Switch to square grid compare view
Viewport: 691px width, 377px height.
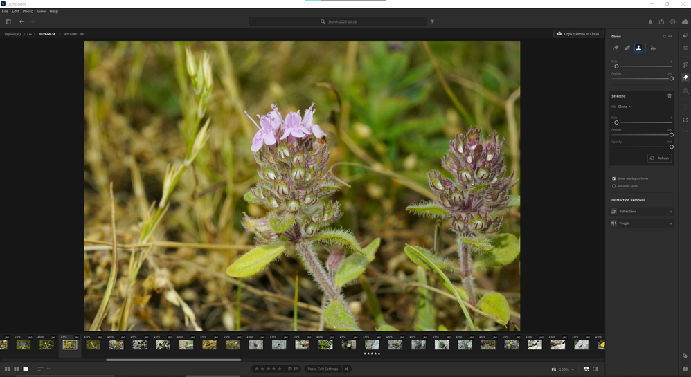pos(17,369)
